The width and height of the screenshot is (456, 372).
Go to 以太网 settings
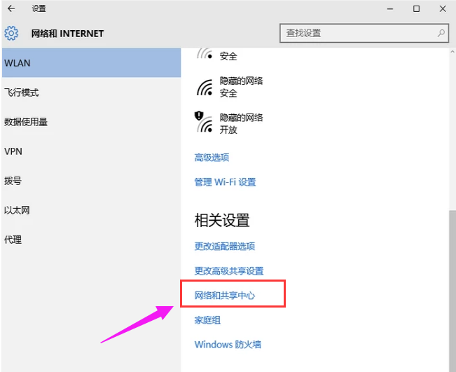pyautogui.click(x=17, y=210)
